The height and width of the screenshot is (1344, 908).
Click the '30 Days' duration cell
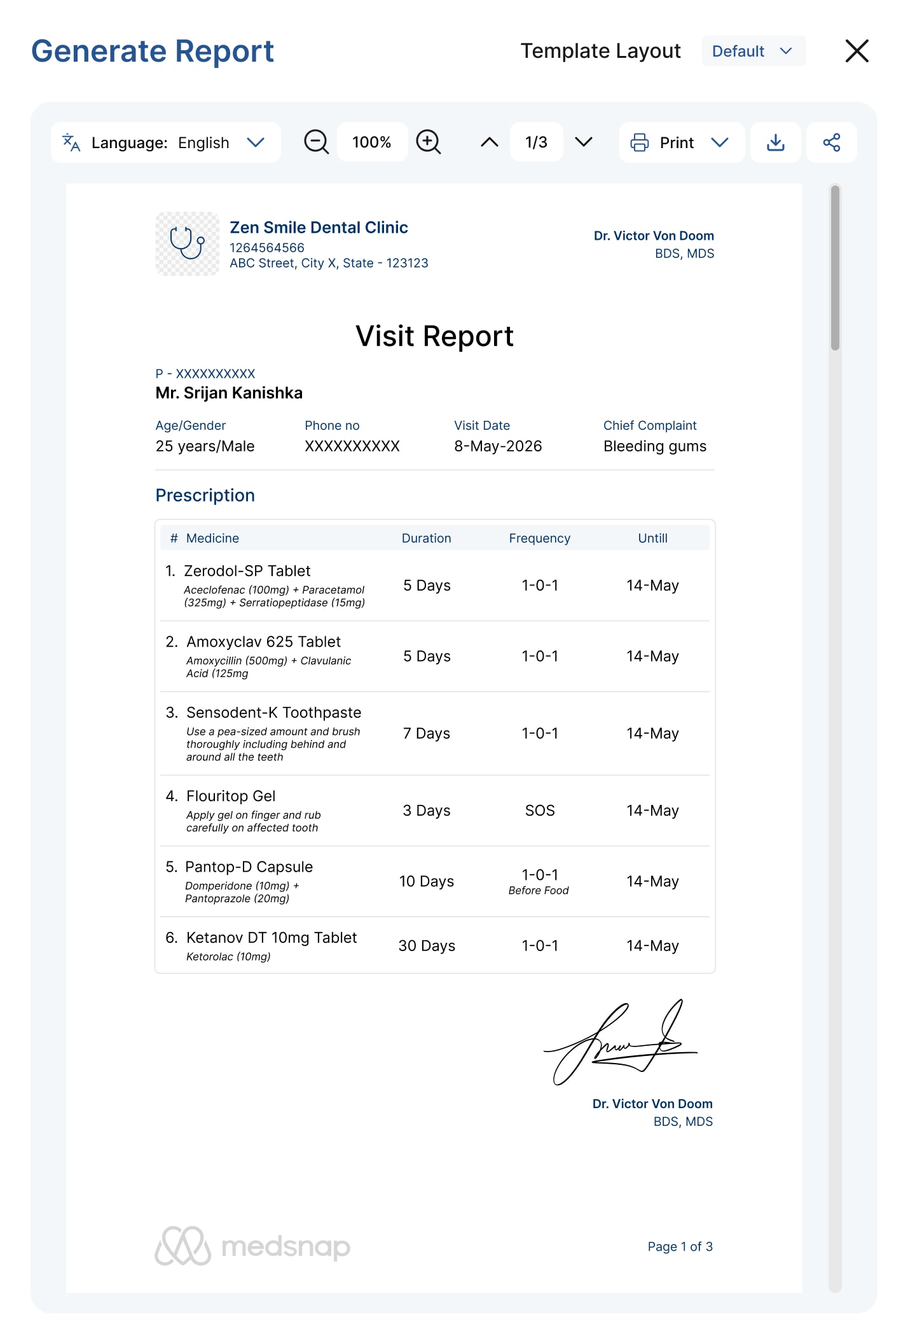pos(427,946)
